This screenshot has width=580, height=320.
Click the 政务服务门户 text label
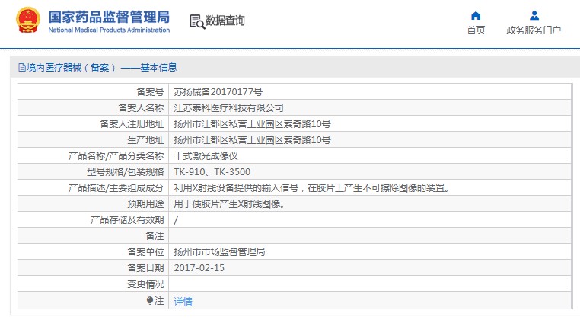tap(534, 30)
